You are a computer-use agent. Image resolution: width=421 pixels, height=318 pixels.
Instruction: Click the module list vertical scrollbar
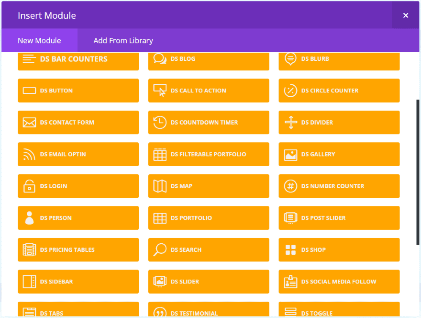(418, 172)
